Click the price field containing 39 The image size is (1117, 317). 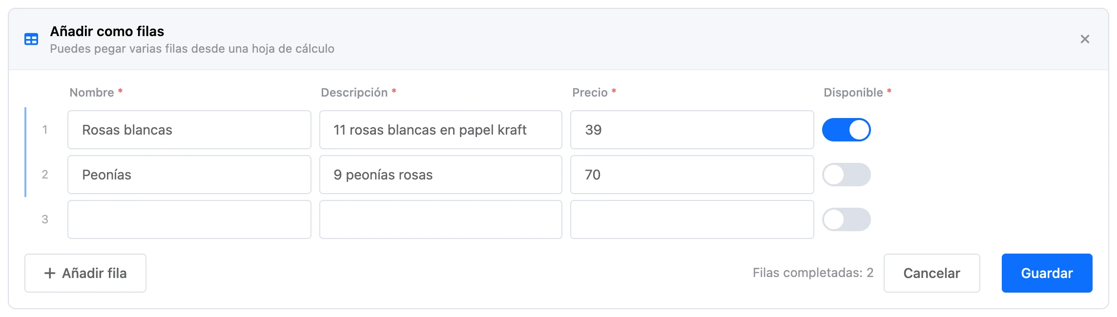tap(692, 130)
